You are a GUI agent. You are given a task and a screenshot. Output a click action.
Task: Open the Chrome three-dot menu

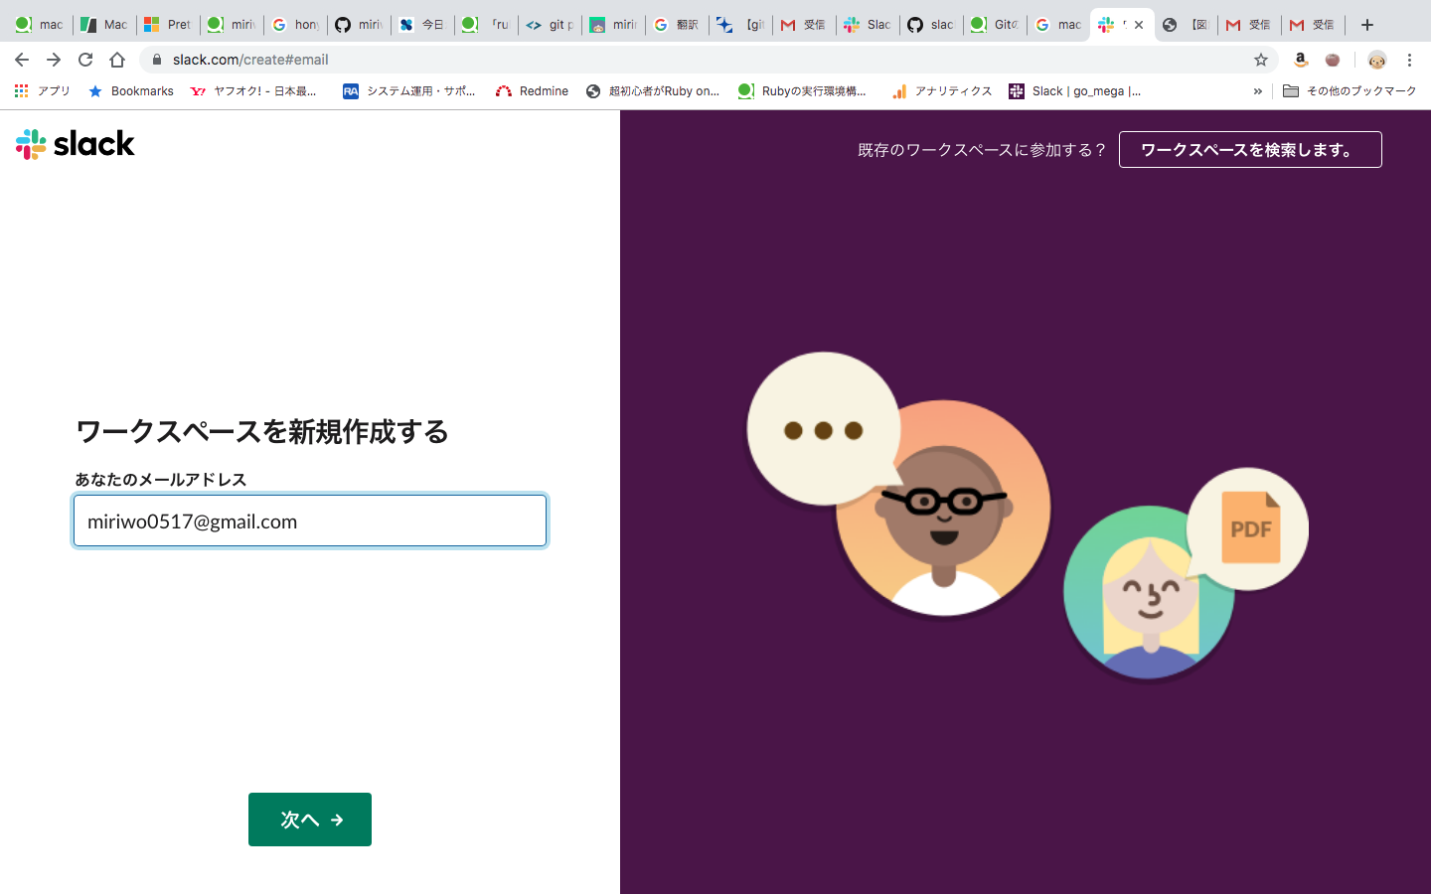click(x=1410, y=59)
